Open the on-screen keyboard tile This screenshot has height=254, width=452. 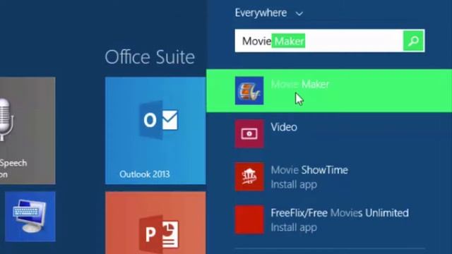[30, 217]
